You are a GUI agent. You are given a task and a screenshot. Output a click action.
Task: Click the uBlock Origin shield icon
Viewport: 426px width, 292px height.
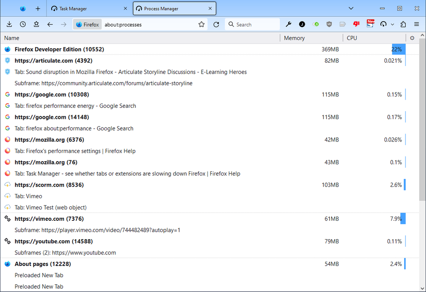[x=329, y=25]
